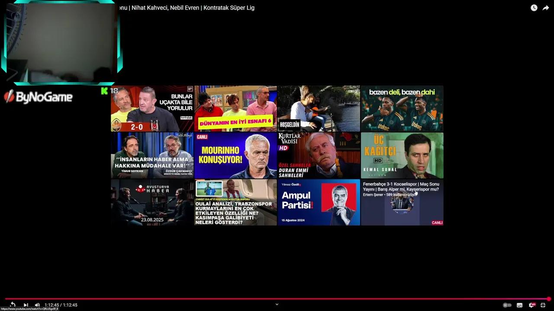Open the Share arrow icon

(x=546, y=8)
